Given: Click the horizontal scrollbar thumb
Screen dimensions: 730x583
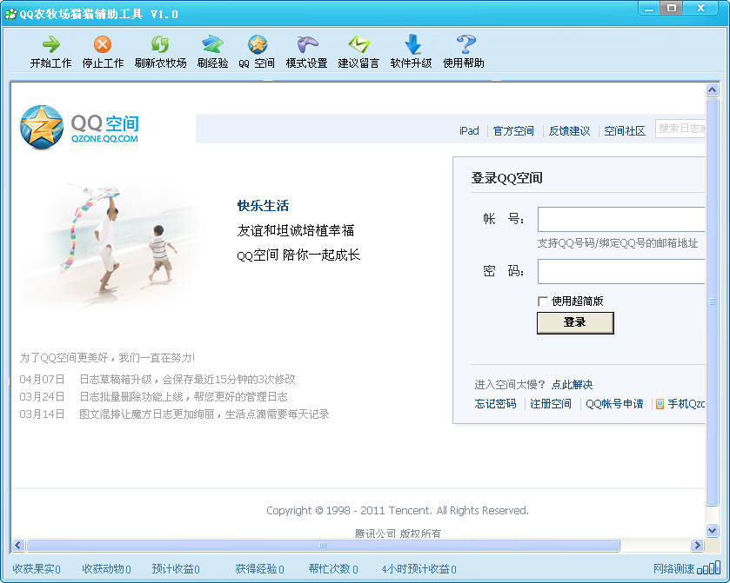Looking at the screenshot, I should coord(323,545).
